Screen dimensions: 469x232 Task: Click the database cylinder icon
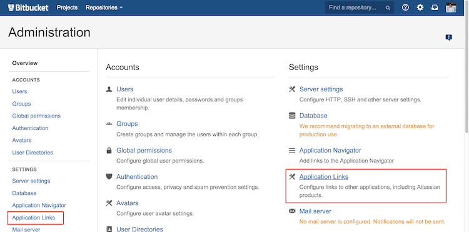click(x=292, y=116)
